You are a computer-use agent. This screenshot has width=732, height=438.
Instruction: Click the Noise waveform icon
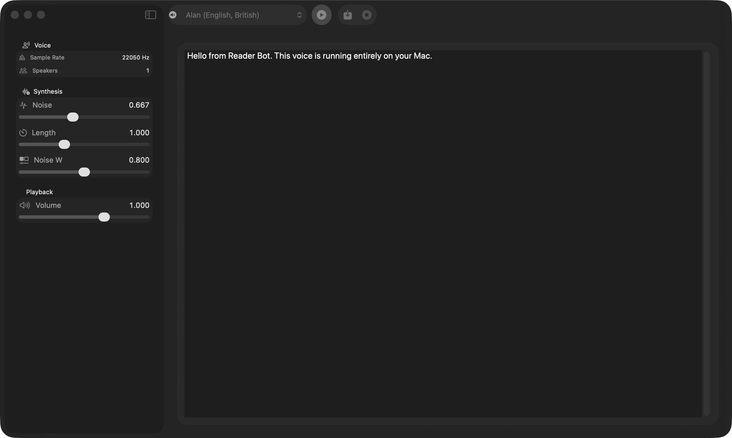(x=24, y=105)
